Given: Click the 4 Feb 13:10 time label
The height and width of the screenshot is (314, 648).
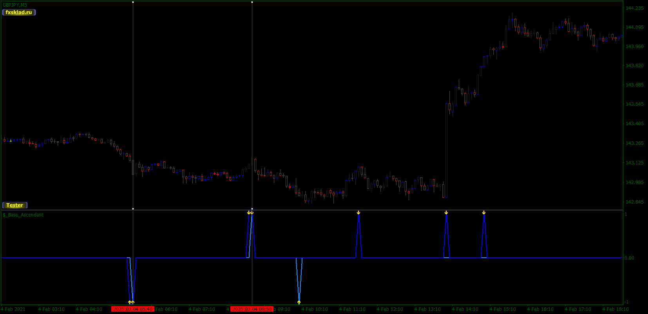Looking at the screenshot, I should tap(427, 309).
